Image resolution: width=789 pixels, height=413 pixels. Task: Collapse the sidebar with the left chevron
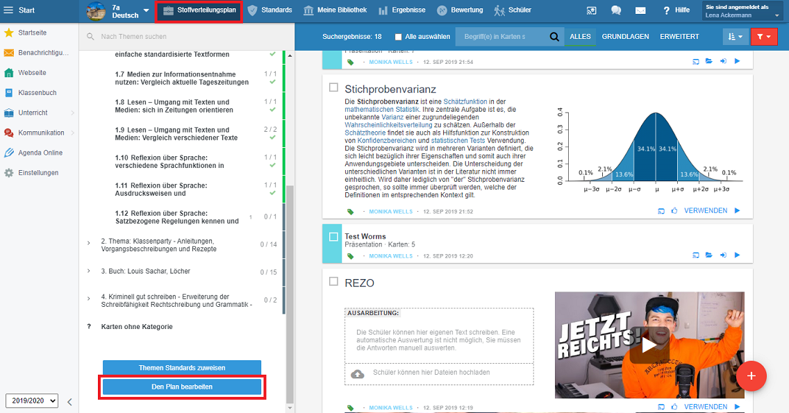[69, 401]
